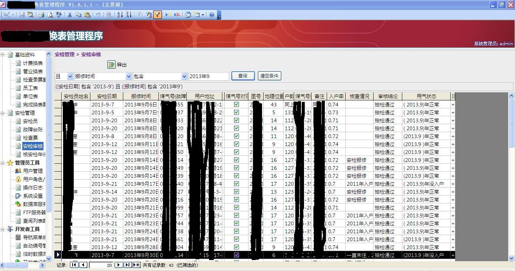The height and width of the screenshot is (271, 515).
Task: Click the Cut scissors icon
Action: click(70, 15)
